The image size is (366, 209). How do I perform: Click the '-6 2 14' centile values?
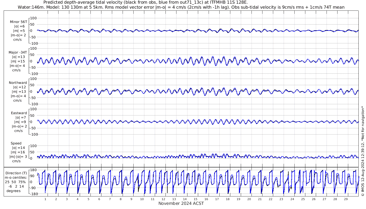pyautogui.click(x=16, y=187)
